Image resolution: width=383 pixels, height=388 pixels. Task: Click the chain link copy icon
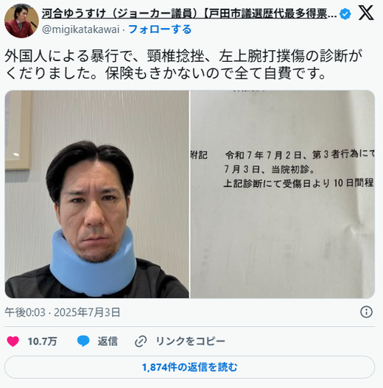click(x=141, y=341)
